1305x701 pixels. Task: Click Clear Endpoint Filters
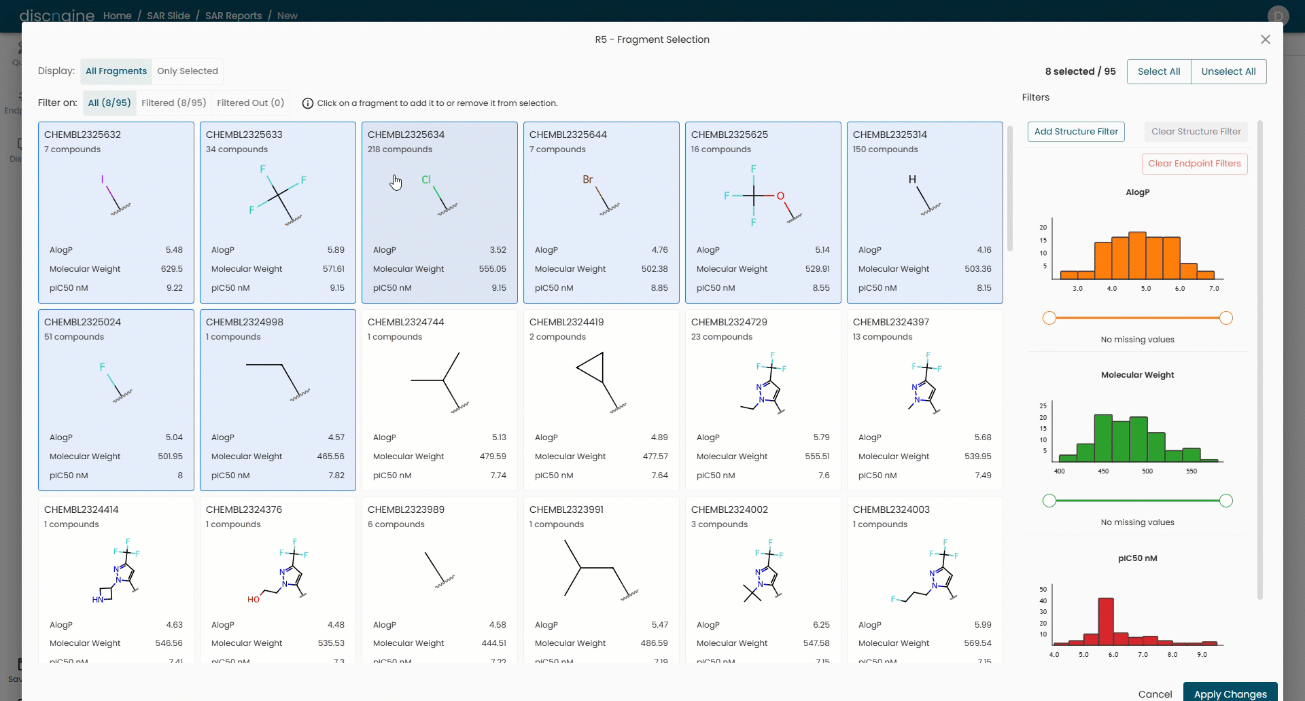coord(1194,164)
